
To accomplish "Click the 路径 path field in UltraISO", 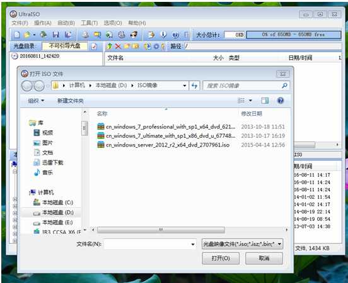I will 263,47.
